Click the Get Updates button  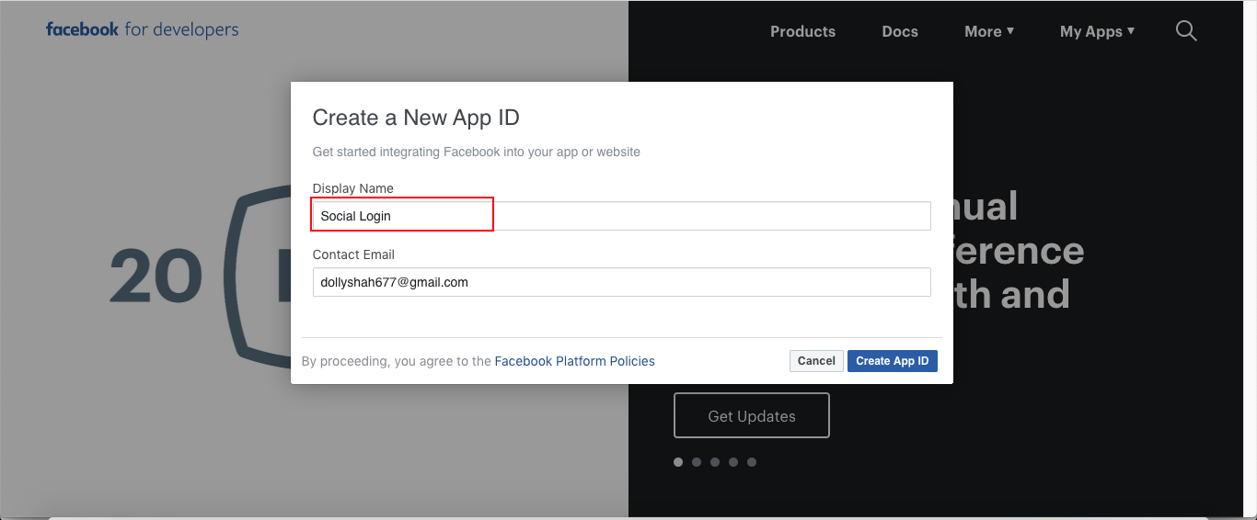(752, 416)
